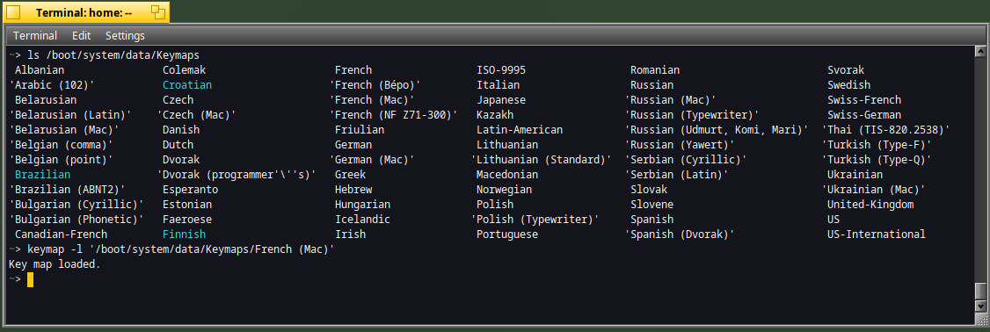
Task: Click the 'Key map loaded.' output line
Action: [55, 264]
